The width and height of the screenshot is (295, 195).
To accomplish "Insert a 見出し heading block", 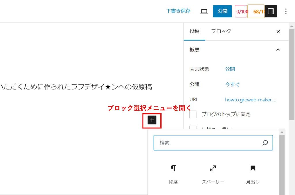I will click(x=253, y=174).
